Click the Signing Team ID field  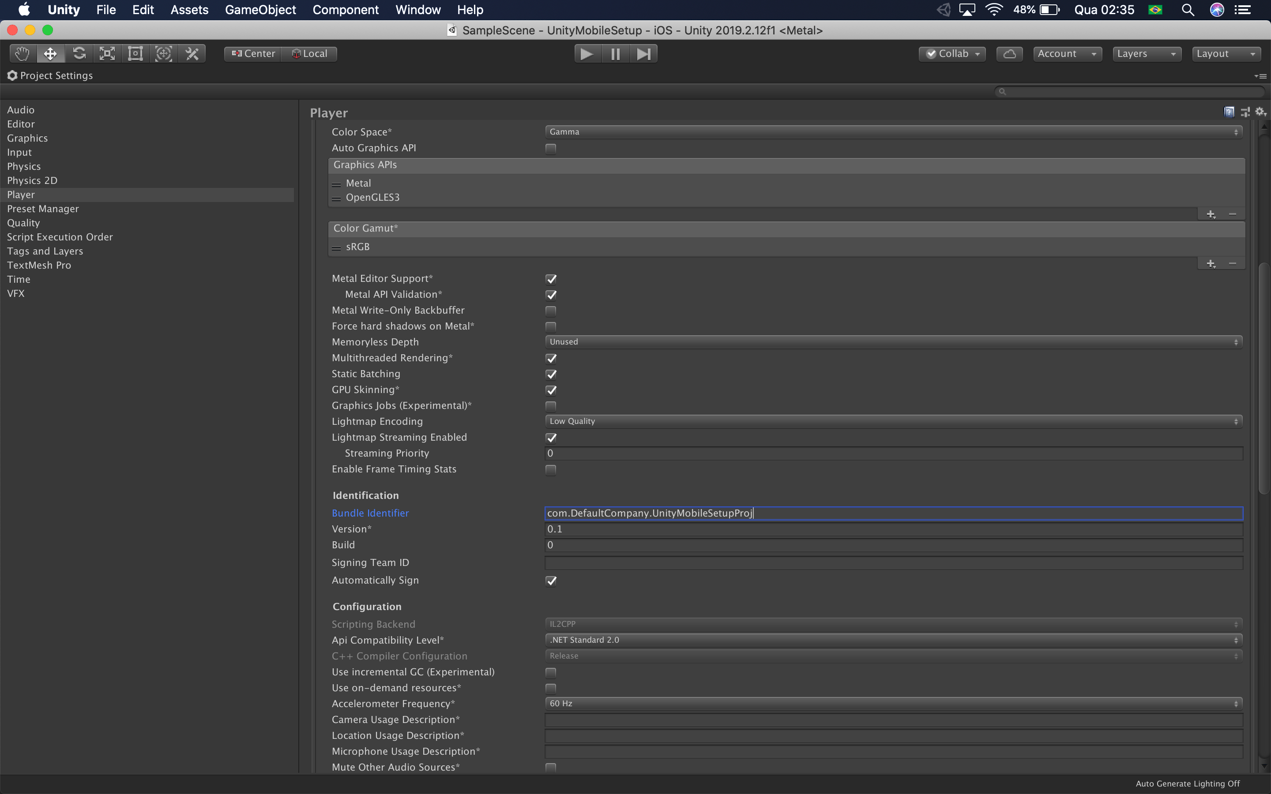click(893, 563)
